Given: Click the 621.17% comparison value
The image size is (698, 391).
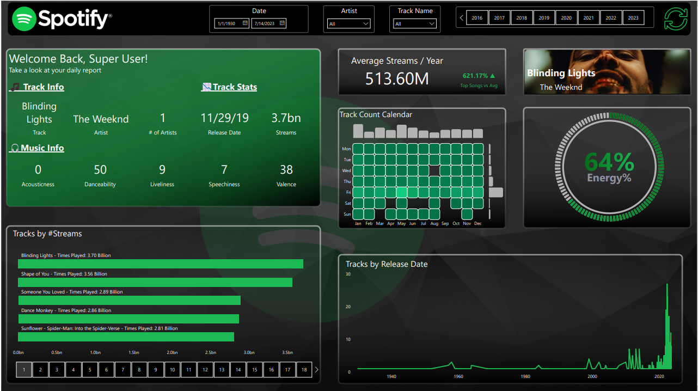Looking at the screenshot, I should click(475, 76).
